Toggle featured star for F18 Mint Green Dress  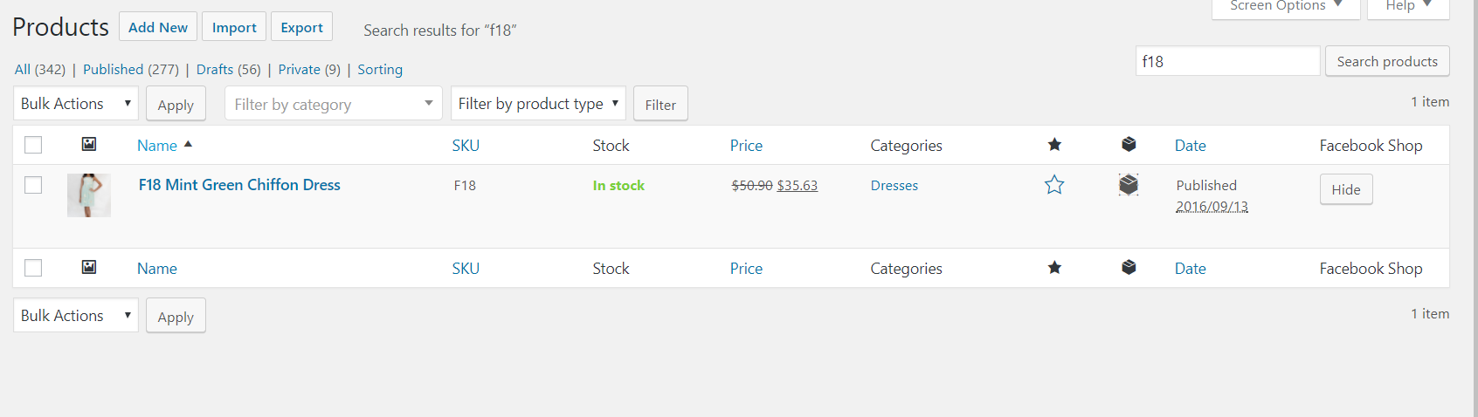[x=1054, y=185]
